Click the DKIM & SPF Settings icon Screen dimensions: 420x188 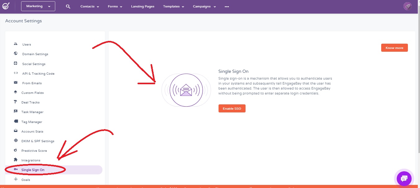pos(16,141)
